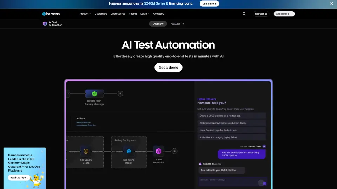Click the AI Test Automation pipeline node icon

[x=158, y=151]
